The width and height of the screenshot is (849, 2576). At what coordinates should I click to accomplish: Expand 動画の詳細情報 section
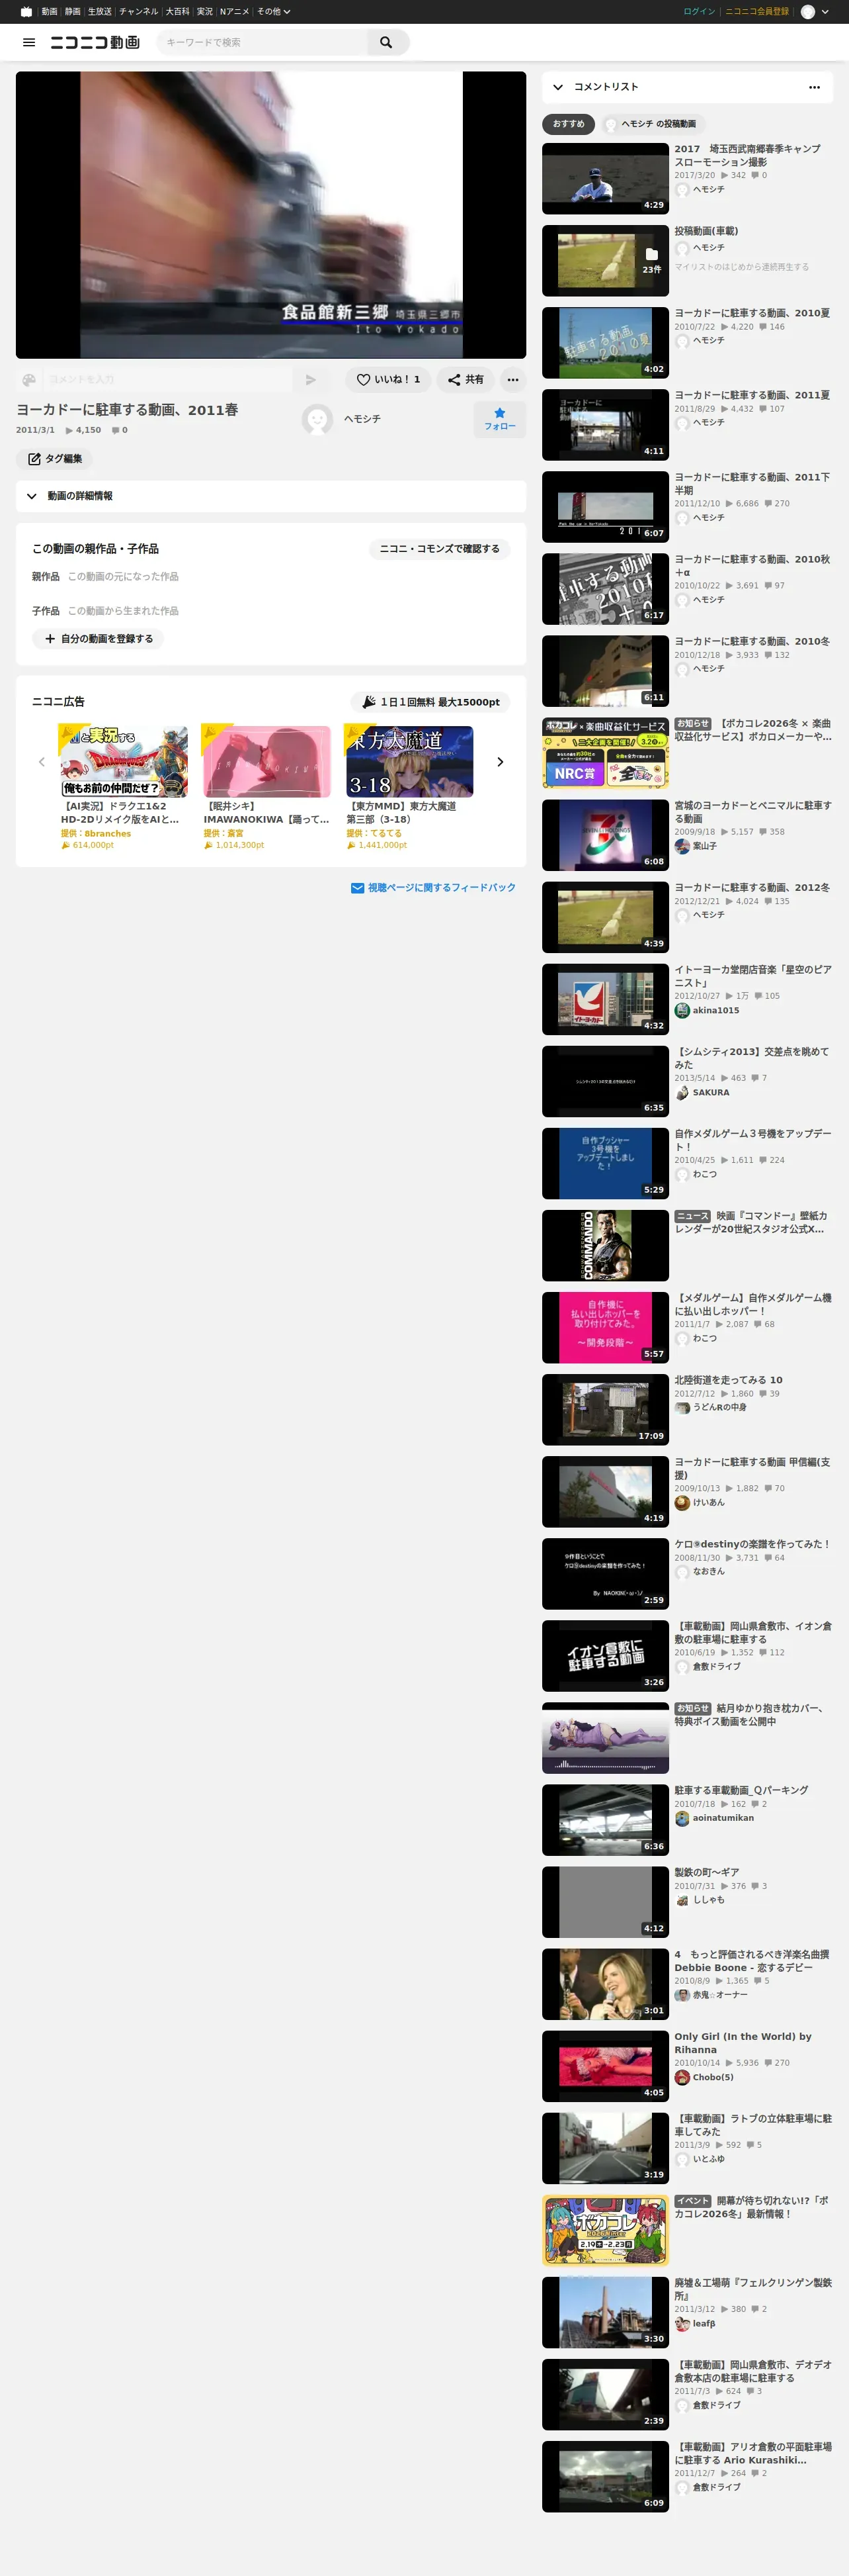pyautogui.click(x=270, y=496)
